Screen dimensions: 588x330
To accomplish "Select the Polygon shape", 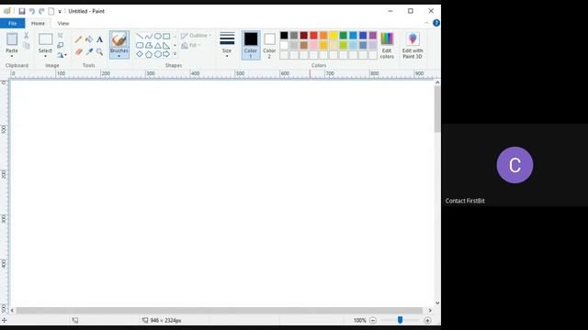I will pos(149,45).
